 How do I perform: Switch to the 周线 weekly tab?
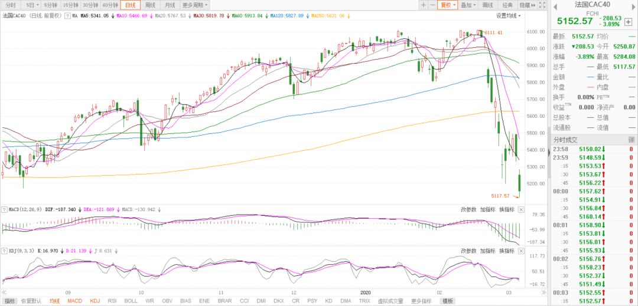(x=150, y=5)
